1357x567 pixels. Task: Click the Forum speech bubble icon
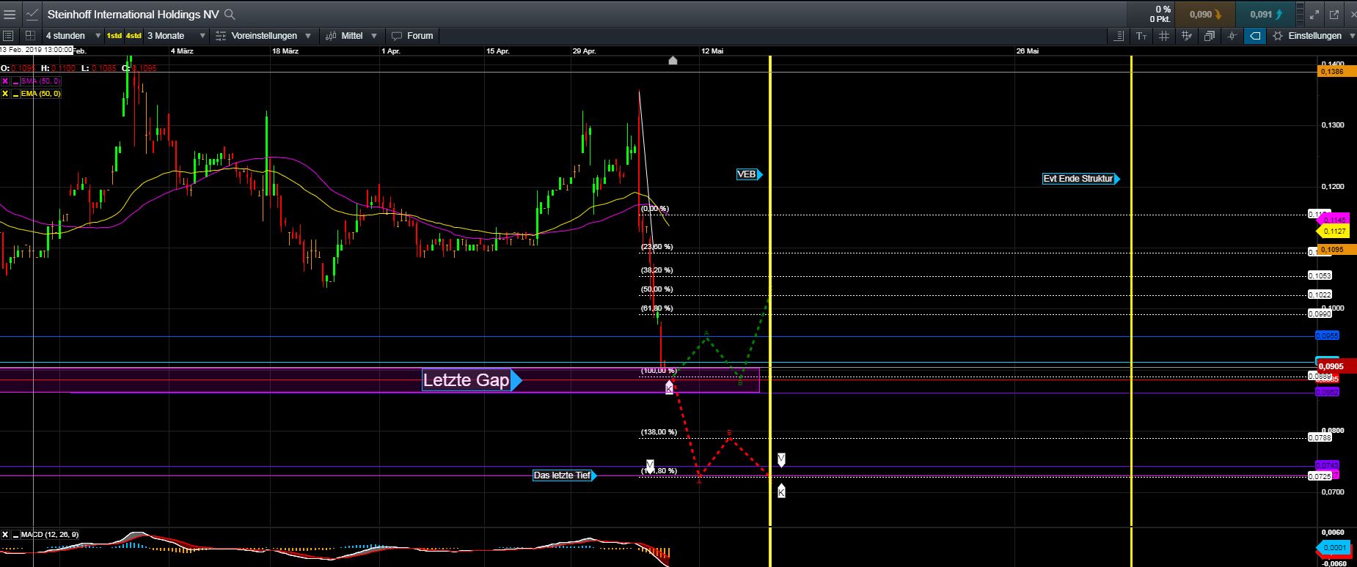point(397,35)
